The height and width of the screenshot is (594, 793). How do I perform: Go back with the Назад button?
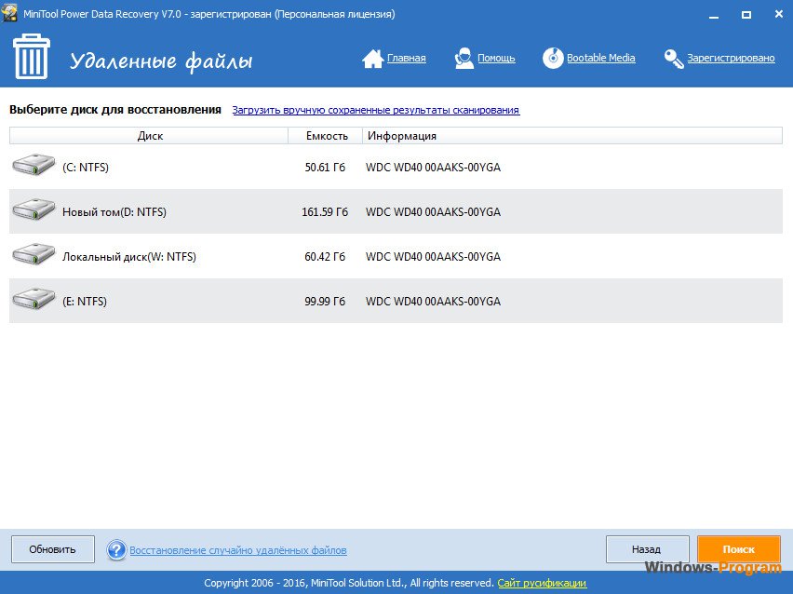[x=648, y=549]
